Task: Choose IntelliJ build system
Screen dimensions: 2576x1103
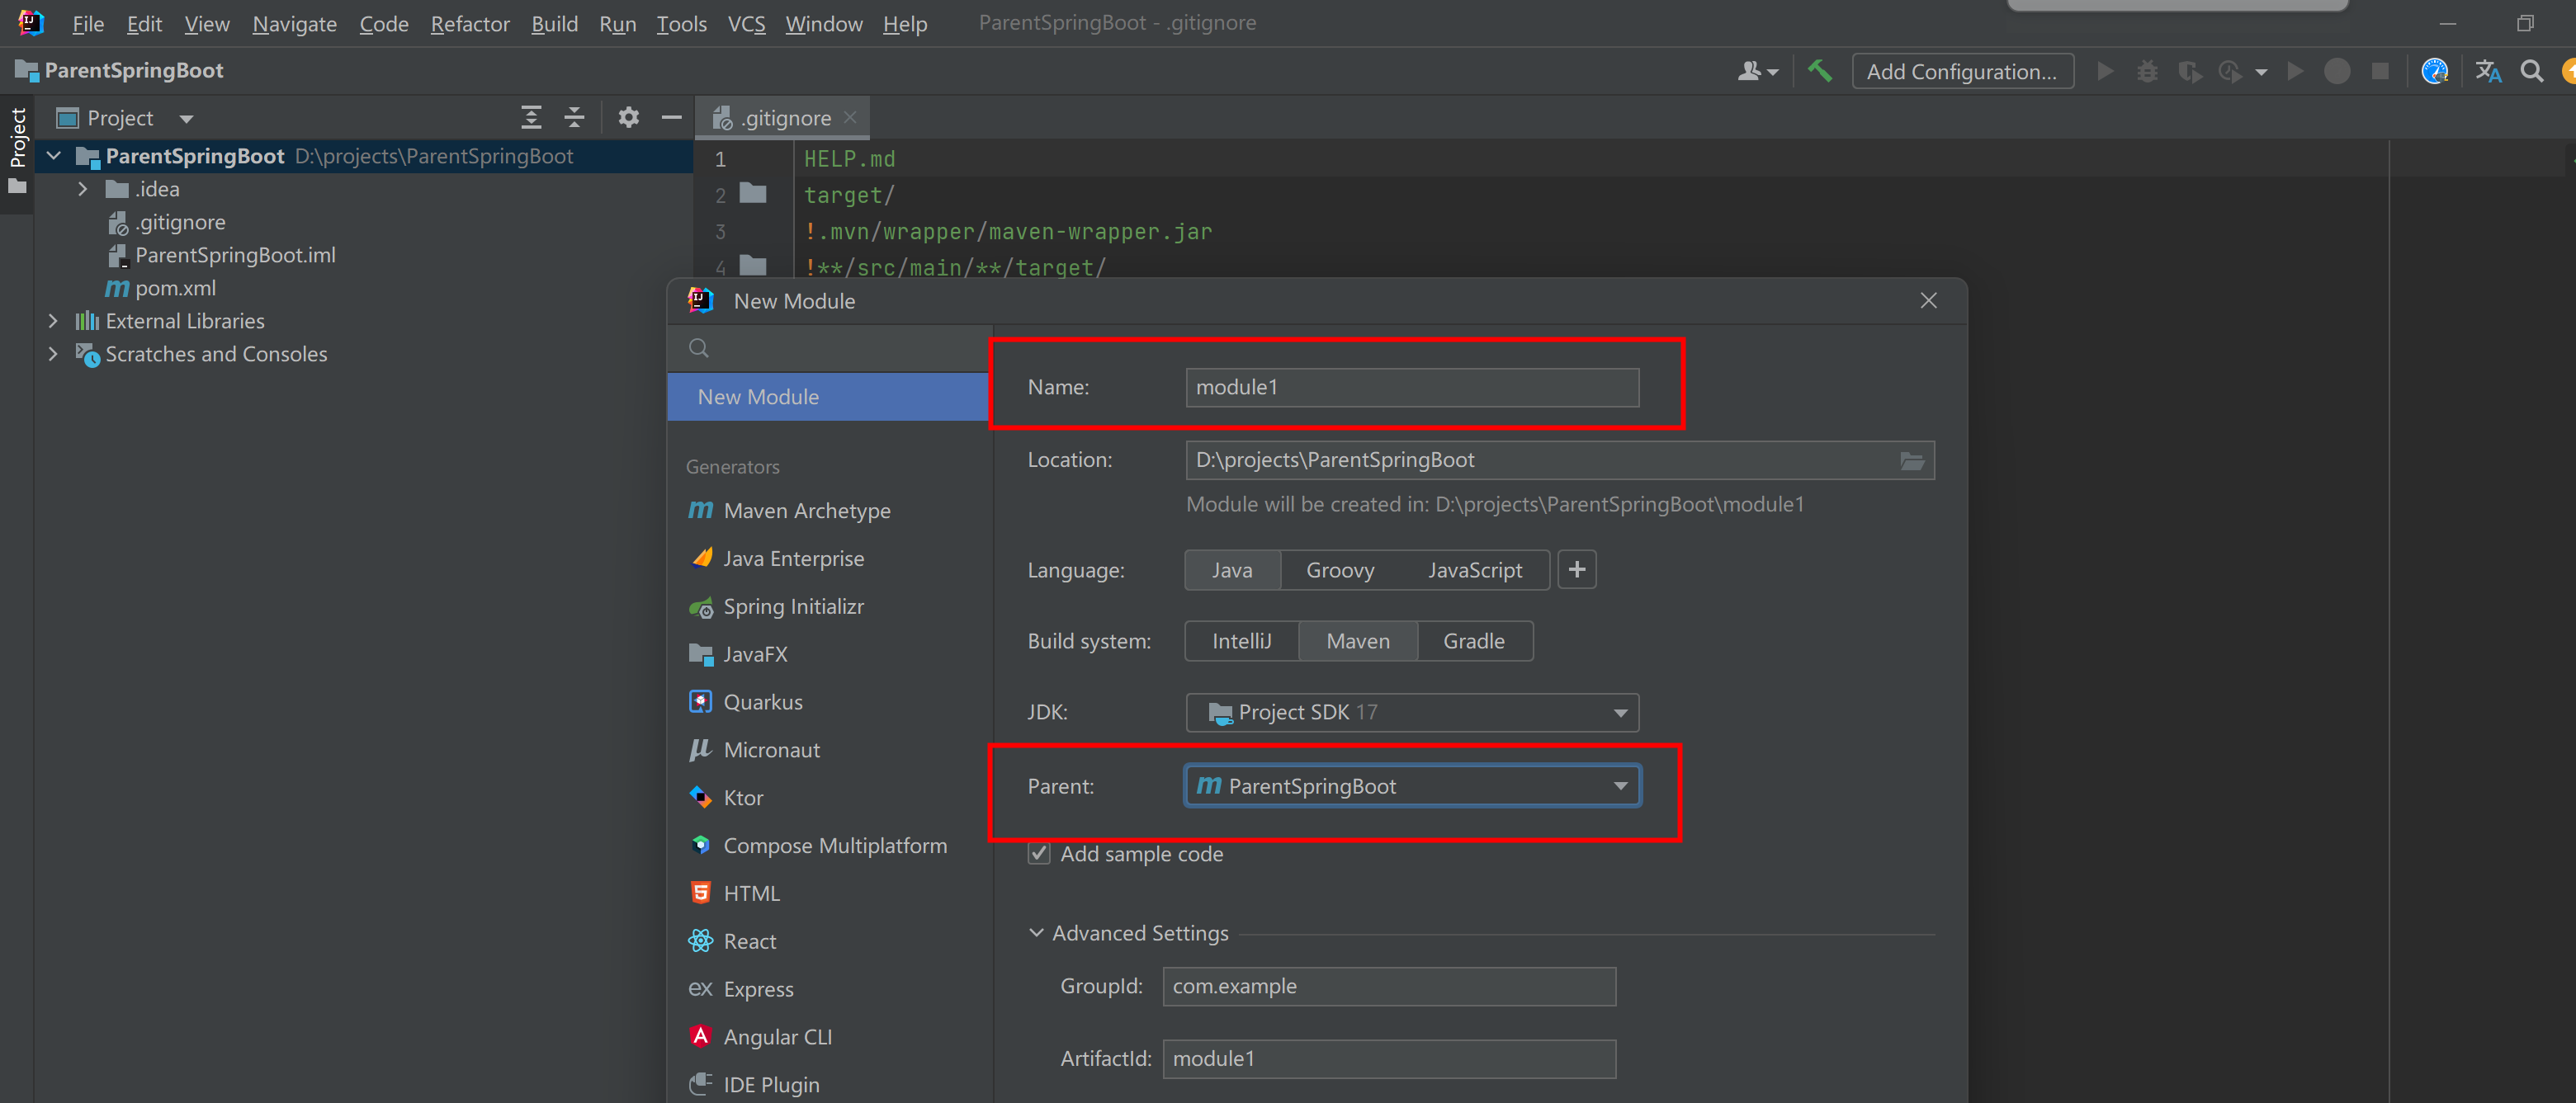Action: click(1241, 641)
